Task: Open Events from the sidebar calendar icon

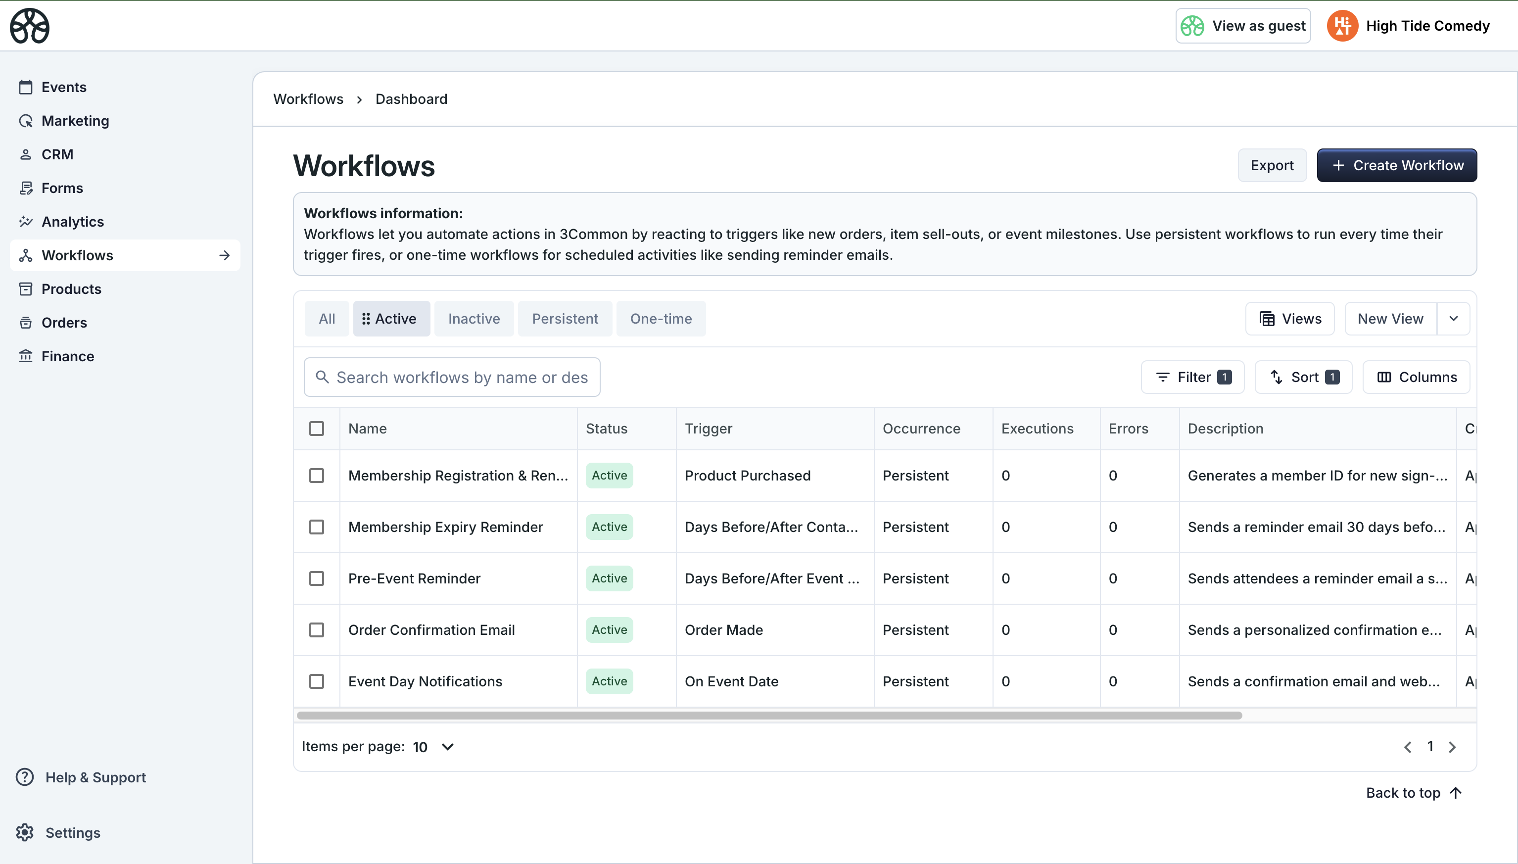Action: 26,87
